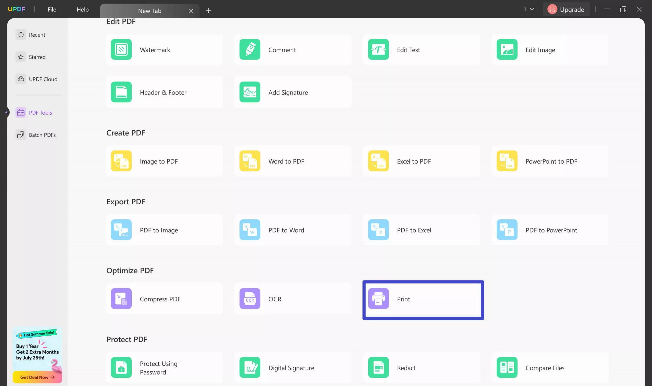Select the Starred label in sidebar
Image resolution: width=652 pixels, height=386 pixels.
[37, 57]
